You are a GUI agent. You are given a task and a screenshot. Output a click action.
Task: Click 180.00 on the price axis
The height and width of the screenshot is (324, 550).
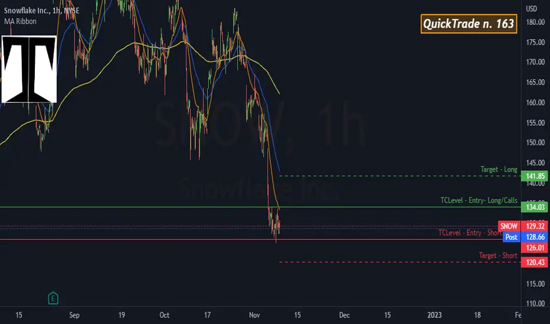535,22
